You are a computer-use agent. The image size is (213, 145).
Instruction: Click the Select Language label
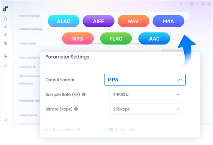[x=30, y=16]
